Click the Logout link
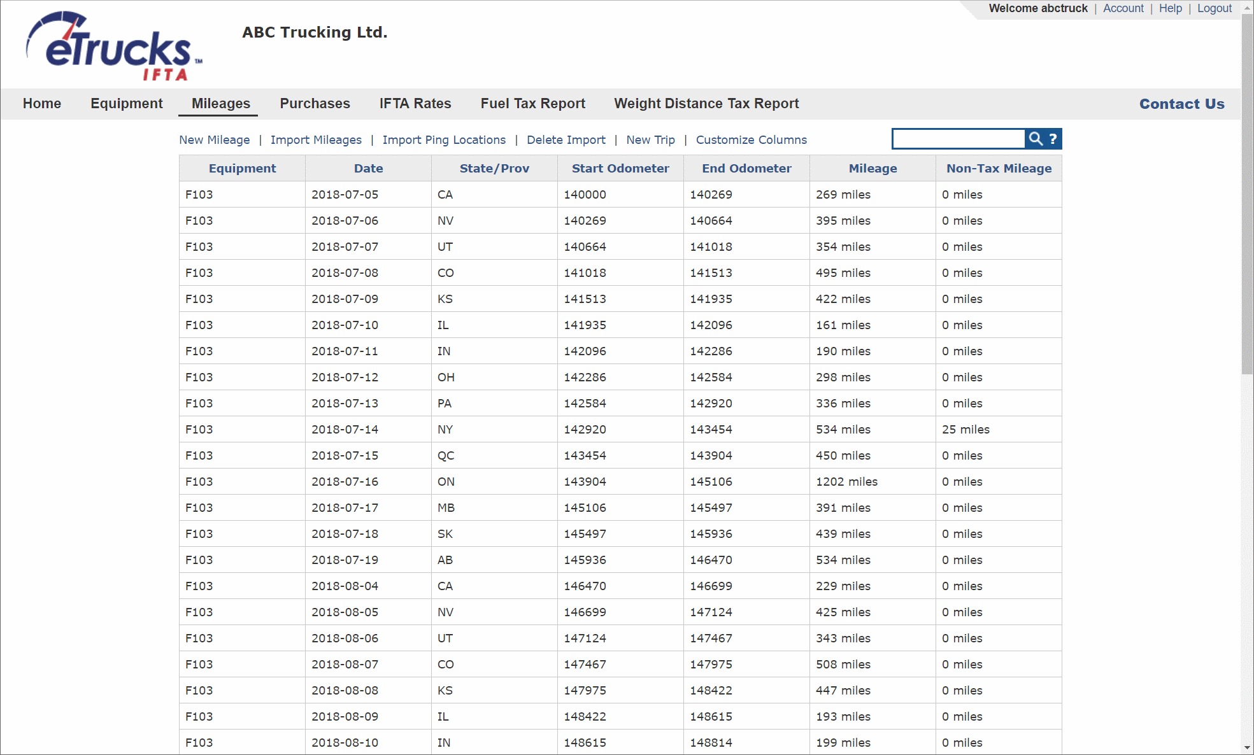 [1214, 8]
